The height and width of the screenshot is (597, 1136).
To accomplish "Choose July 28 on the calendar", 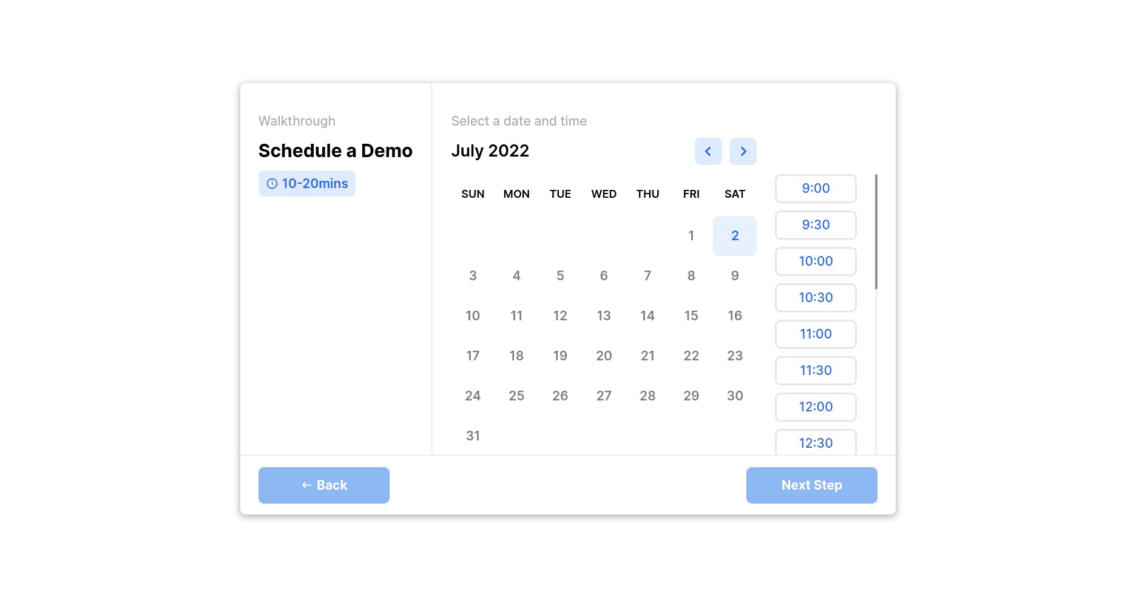I will click(647, 396).
